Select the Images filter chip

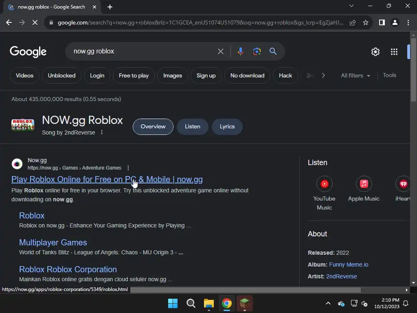(x=173, y=75)
